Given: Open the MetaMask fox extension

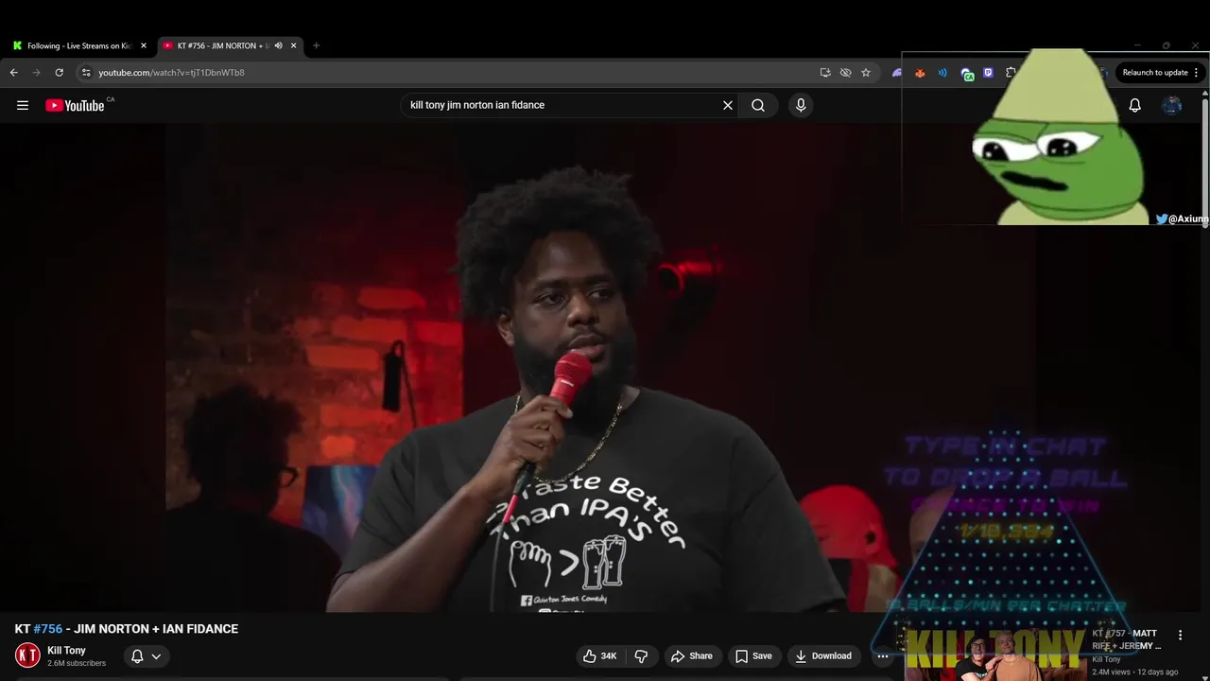Looking at the screenshot, I should click(920, 72).
